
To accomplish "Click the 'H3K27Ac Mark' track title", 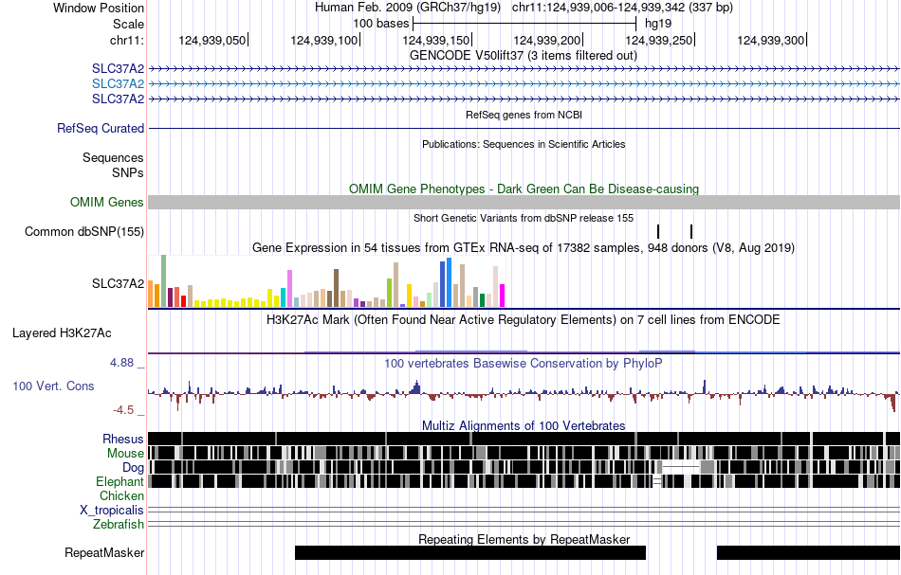I will click(x=524, y=319).
